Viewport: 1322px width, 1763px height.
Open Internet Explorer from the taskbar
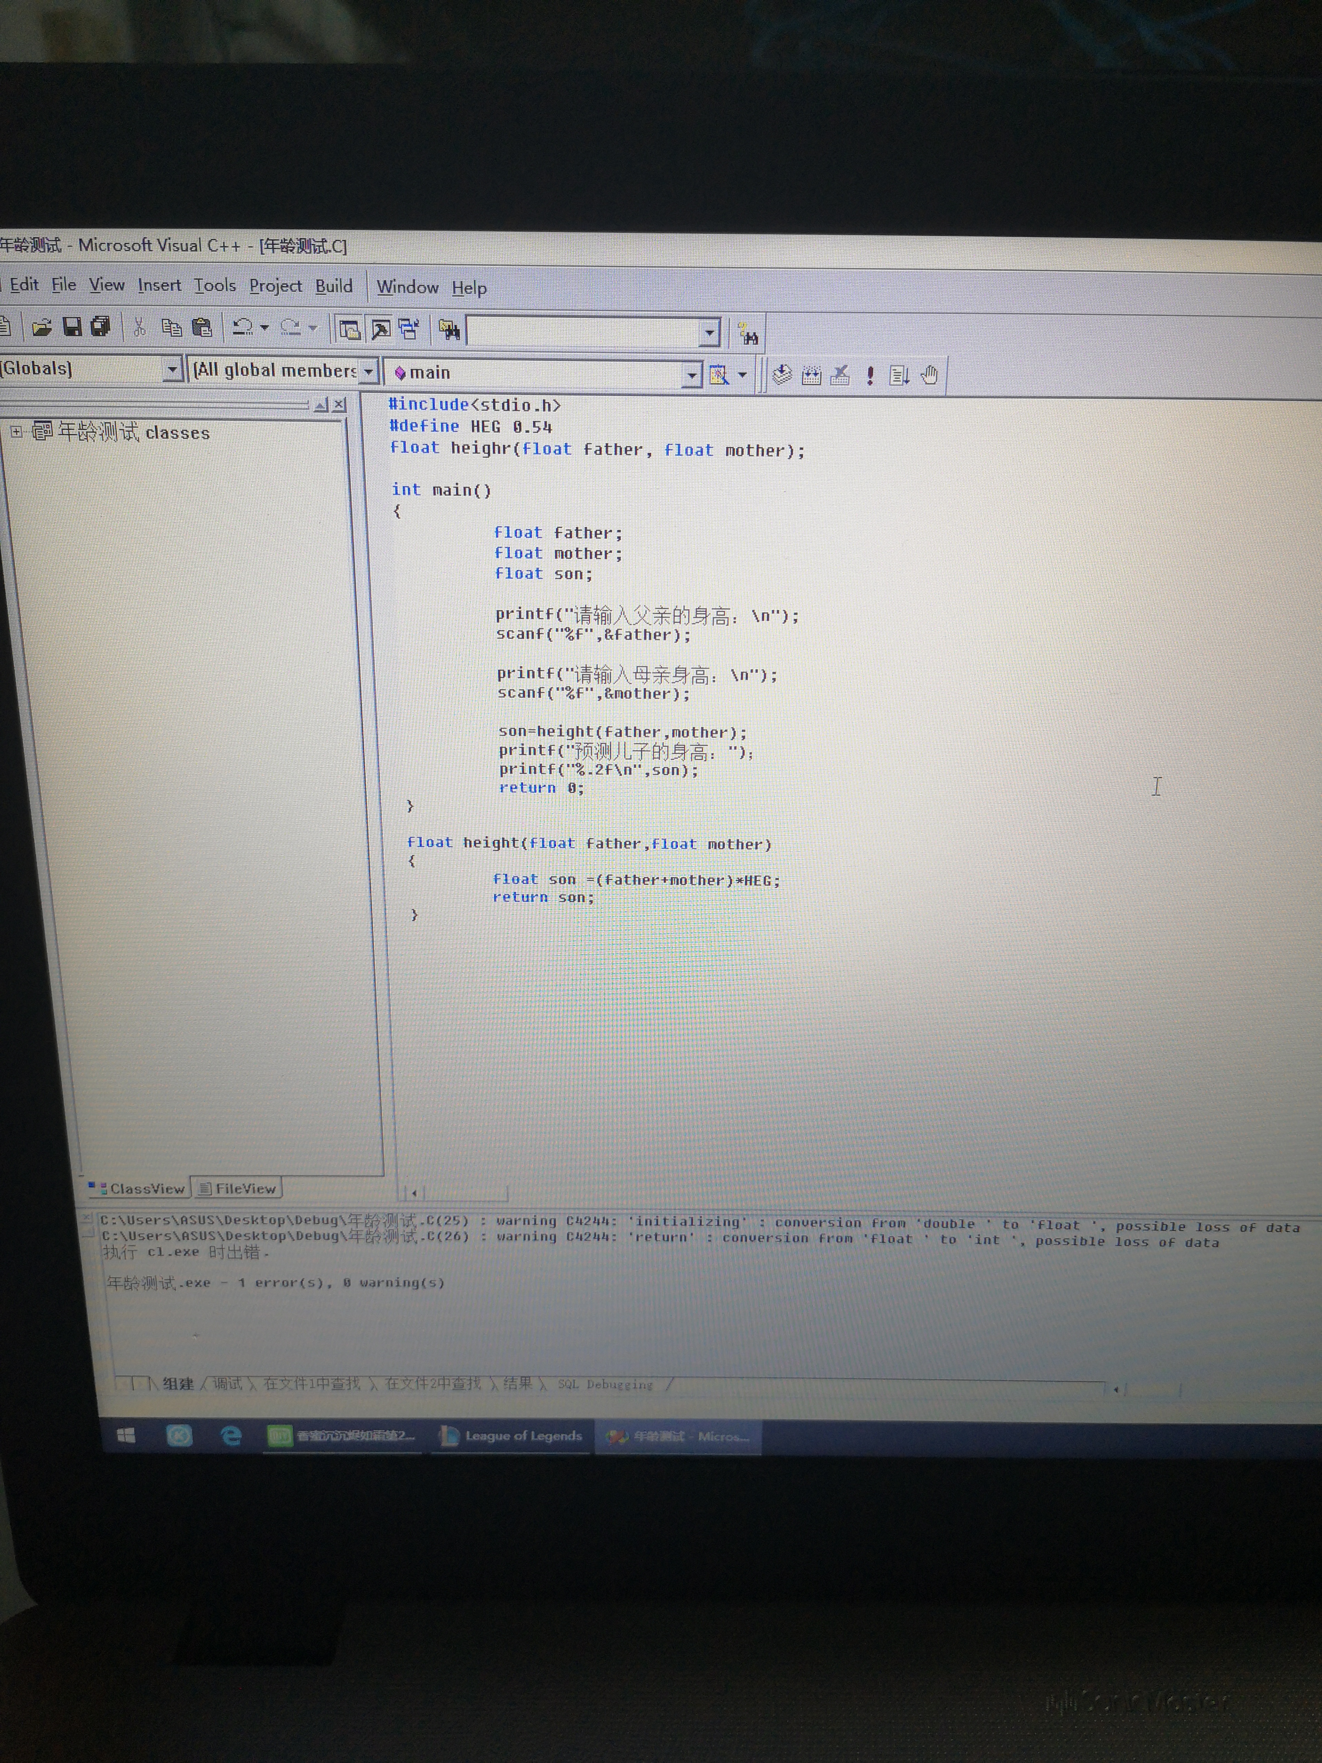pos(231,1436)
